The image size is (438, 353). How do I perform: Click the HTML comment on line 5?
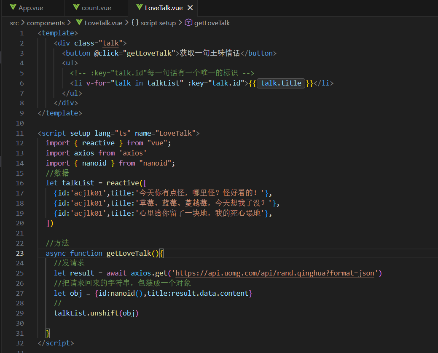click(x=162, y=73)
